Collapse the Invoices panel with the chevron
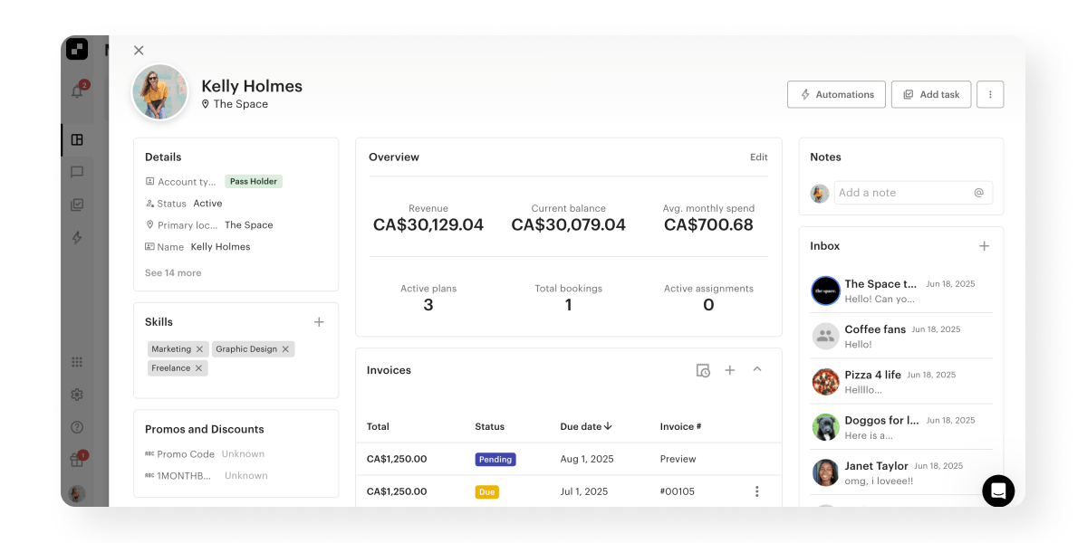1087x543 pixels. point(757,370)
